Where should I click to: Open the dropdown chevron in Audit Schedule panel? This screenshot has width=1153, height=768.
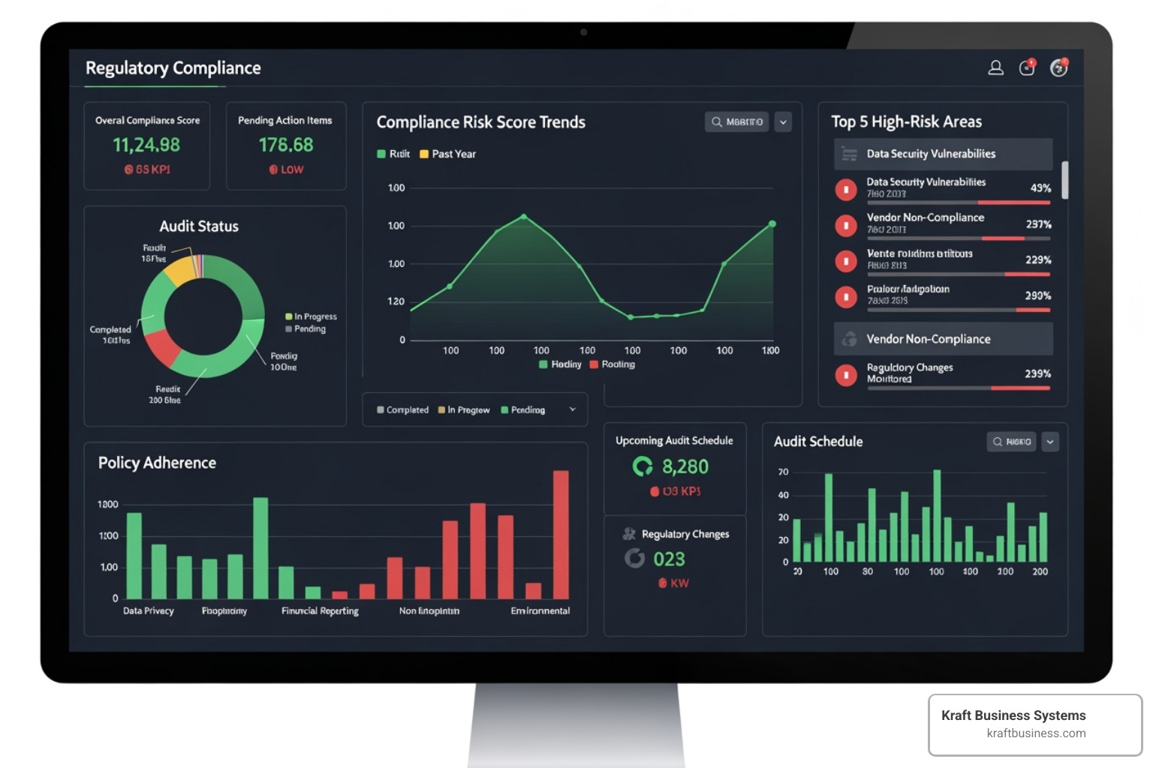click(x=1050, y=442)
